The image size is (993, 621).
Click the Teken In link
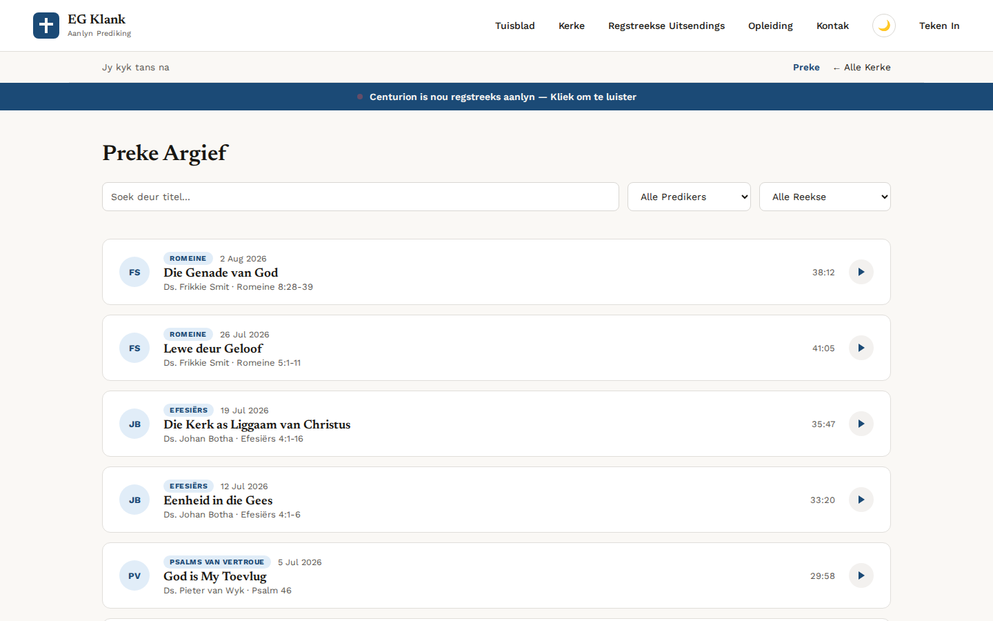939,26
